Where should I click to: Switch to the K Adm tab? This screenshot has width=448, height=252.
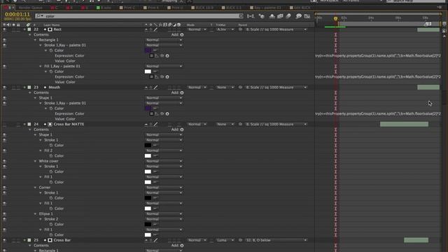[x=104, y=8]
